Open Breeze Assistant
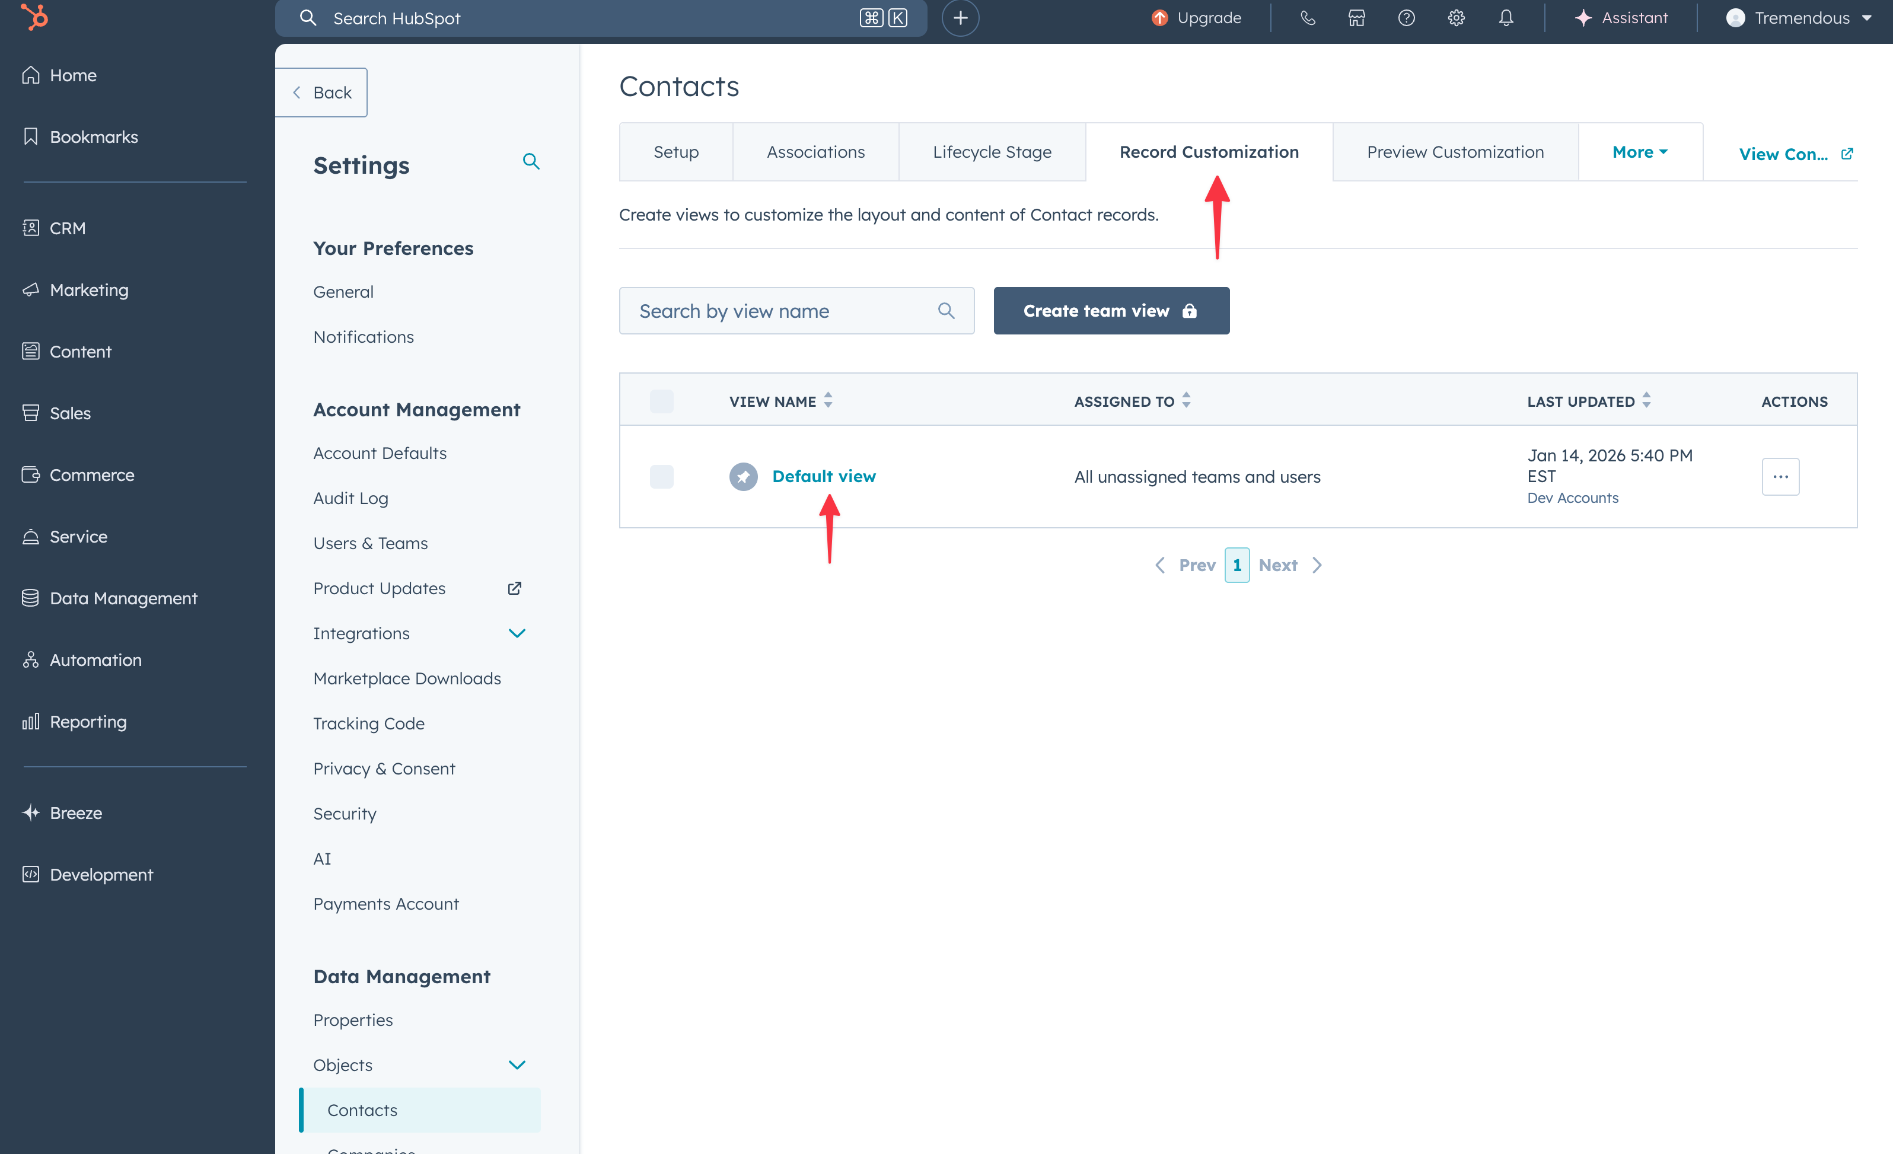The width and height of the screenshot is (1893, 1154). click(x=1621, y=18)
